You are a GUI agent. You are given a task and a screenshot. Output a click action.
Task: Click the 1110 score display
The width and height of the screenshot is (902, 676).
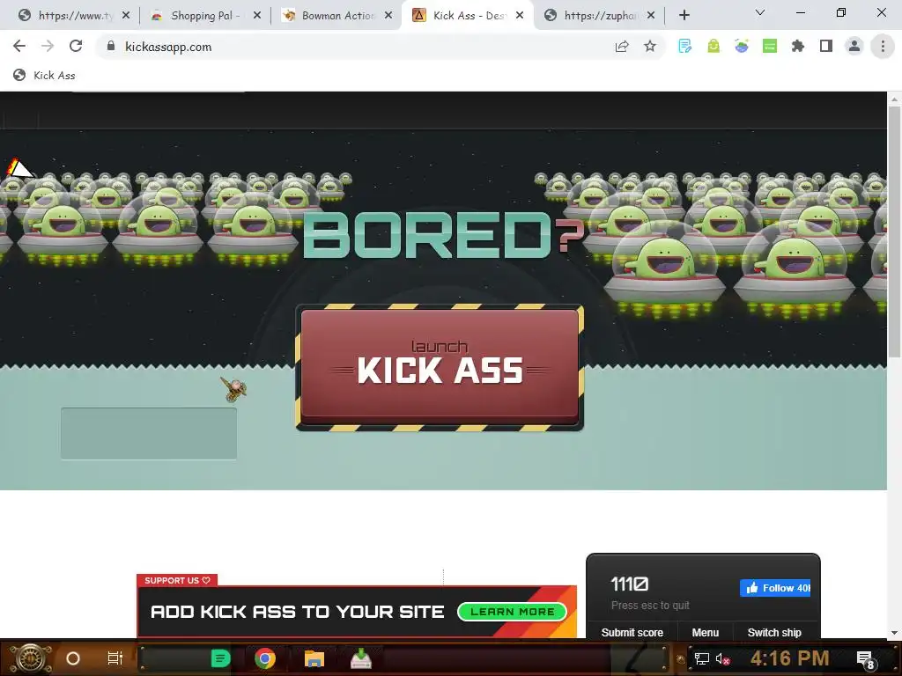click(629, 584)
